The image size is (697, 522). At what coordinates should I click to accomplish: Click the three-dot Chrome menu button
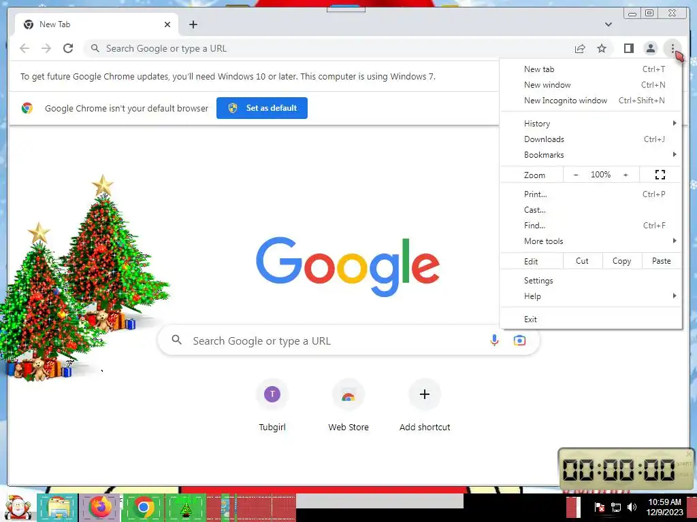click(672, 48)
